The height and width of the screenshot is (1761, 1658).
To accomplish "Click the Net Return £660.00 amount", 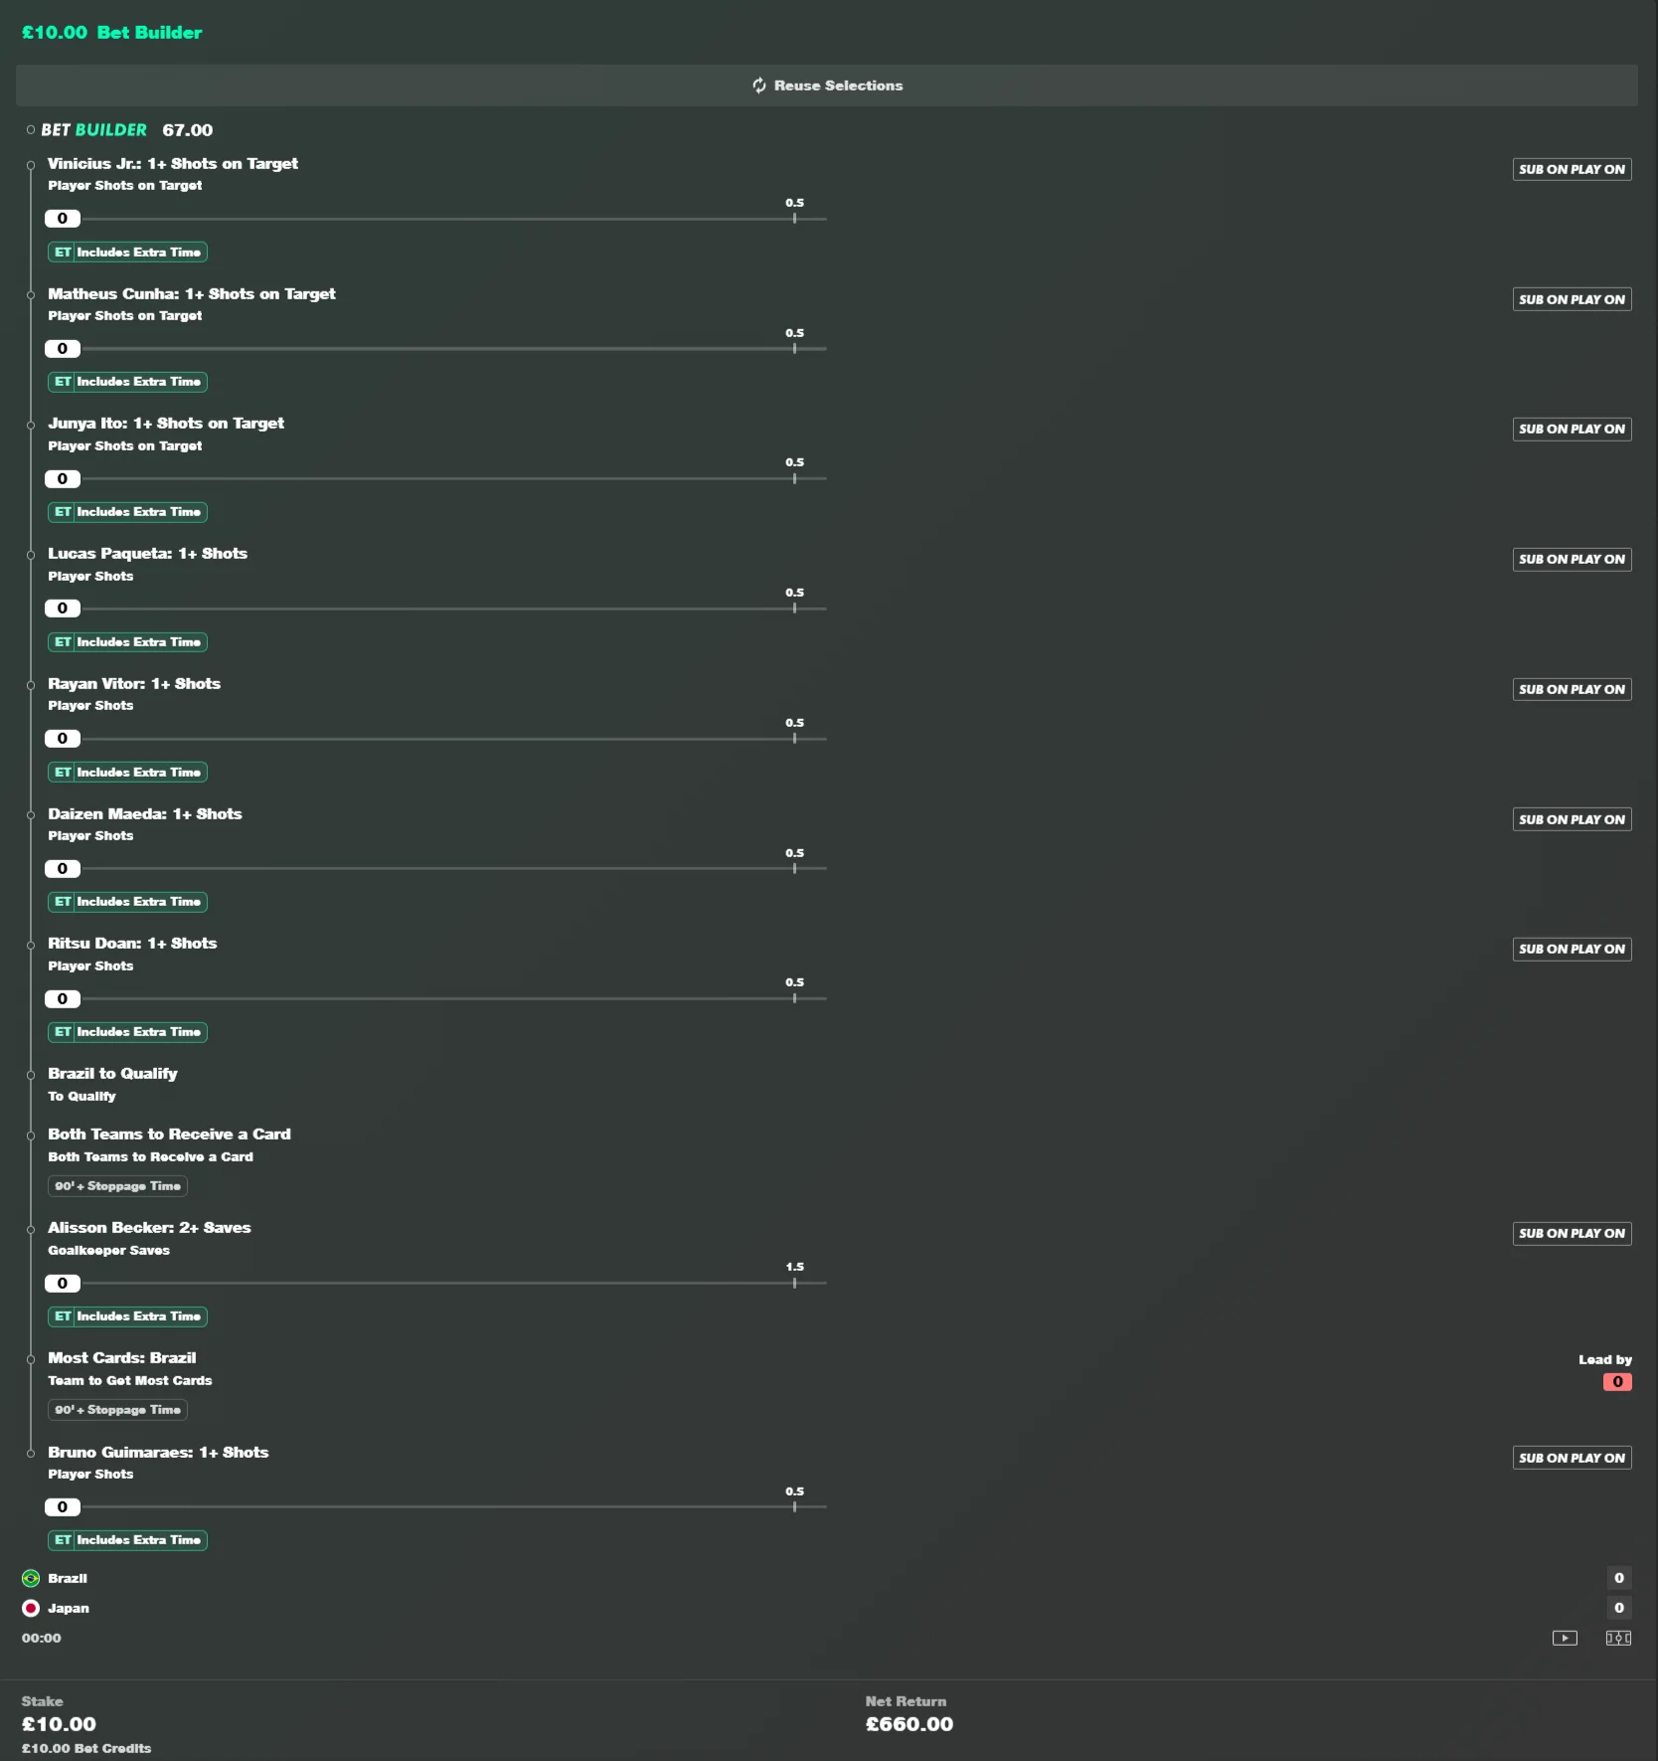I will (x=909, y=1724).
